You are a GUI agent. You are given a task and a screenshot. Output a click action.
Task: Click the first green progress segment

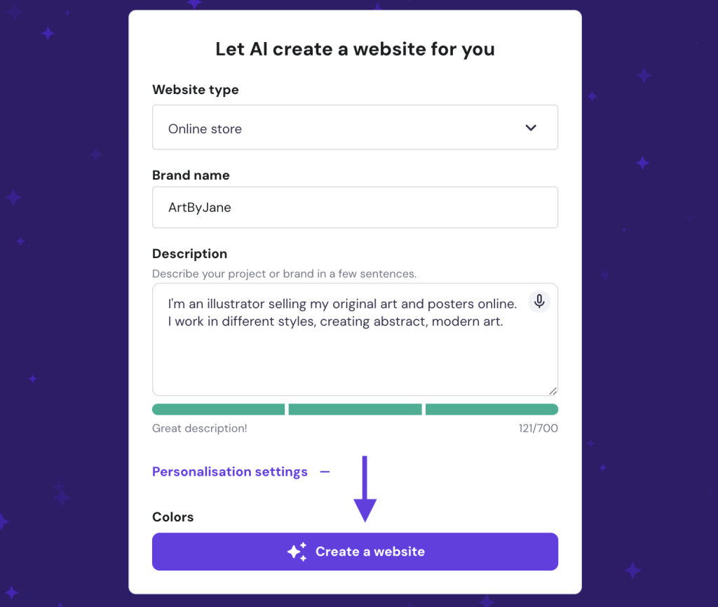(218, 409)
